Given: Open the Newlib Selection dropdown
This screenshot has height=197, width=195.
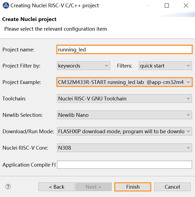Looking at the screenshot, I should pos(124,115).
